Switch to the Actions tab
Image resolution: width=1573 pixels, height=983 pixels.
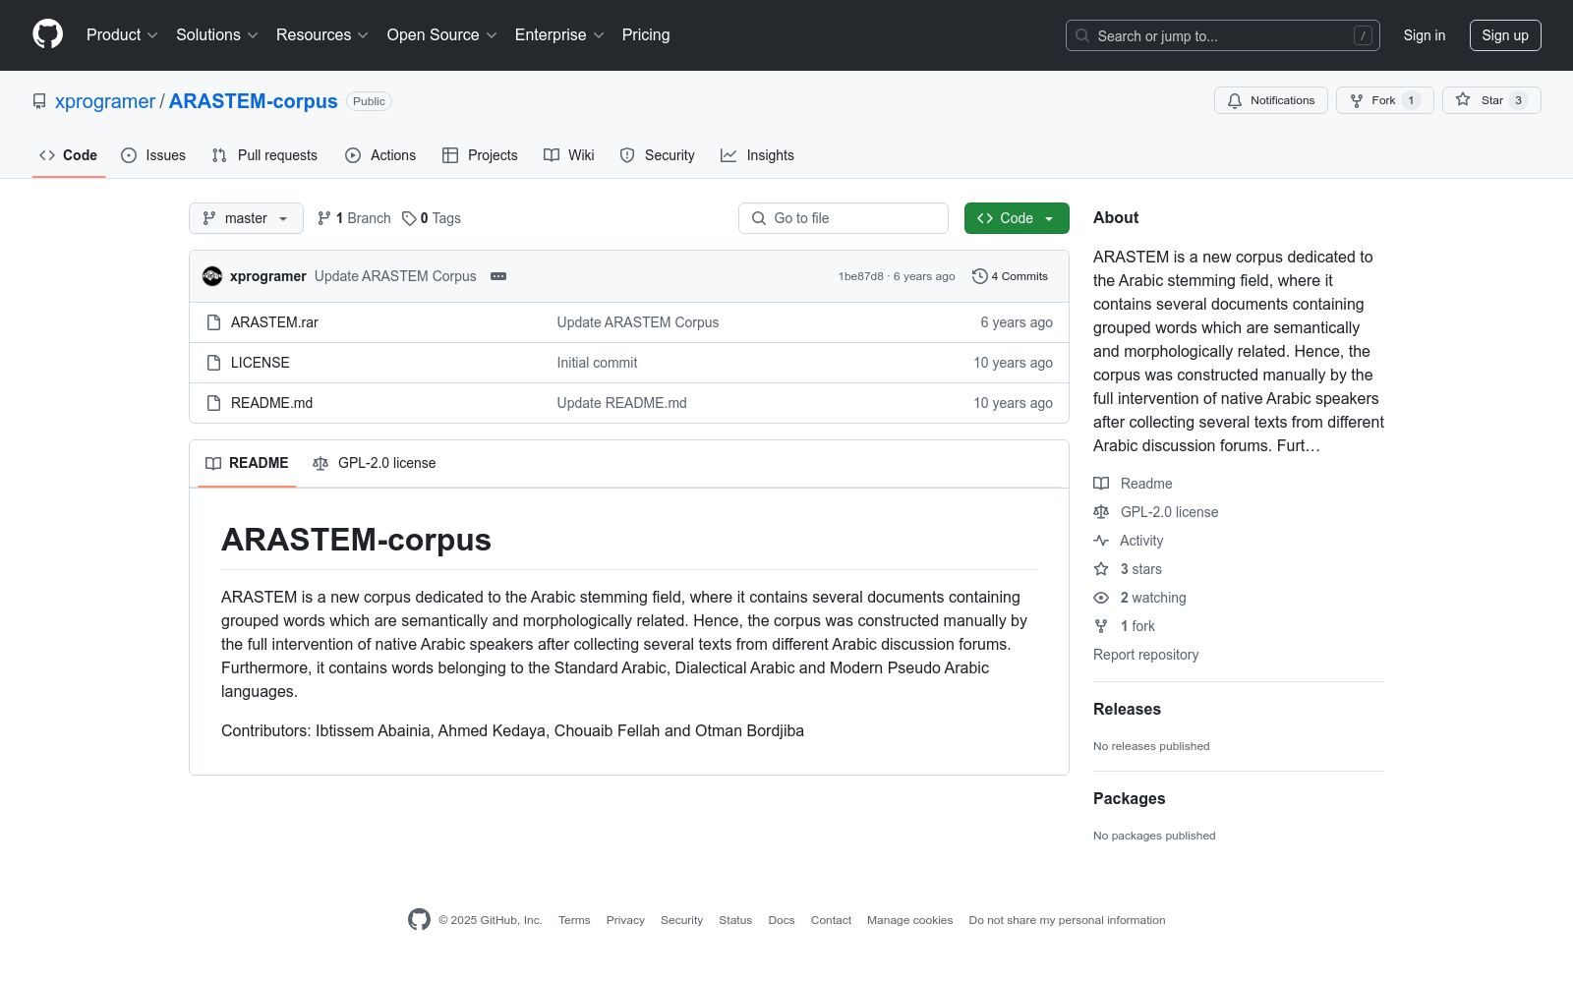click(x=380, y=155)
